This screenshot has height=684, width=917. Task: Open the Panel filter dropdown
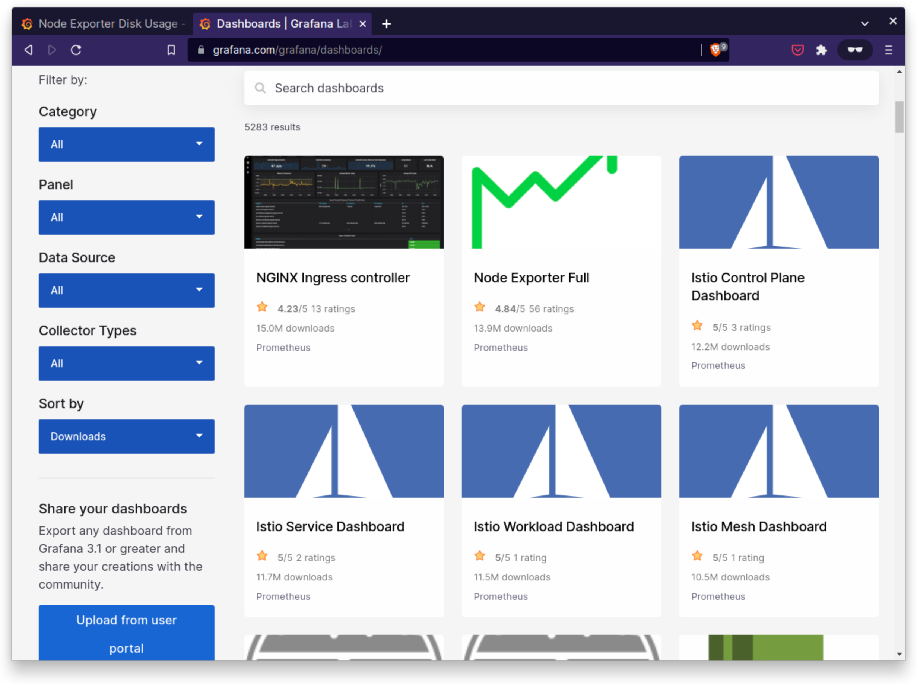click(126, 217)
